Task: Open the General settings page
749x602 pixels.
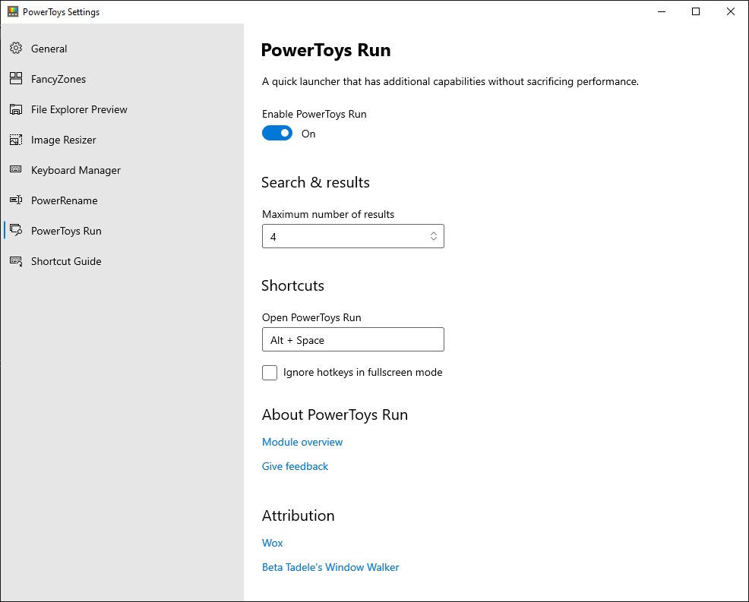Action: coord(122,49)
